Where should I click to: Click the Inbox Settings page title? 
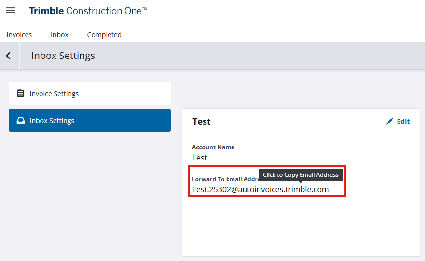[x=63, y=56]
